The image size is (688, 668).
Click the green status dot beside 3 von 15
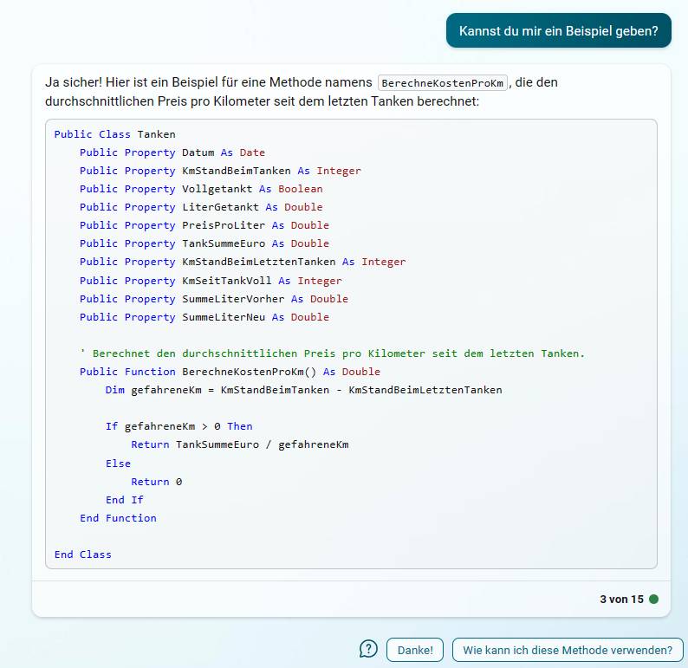pos(654,600)
